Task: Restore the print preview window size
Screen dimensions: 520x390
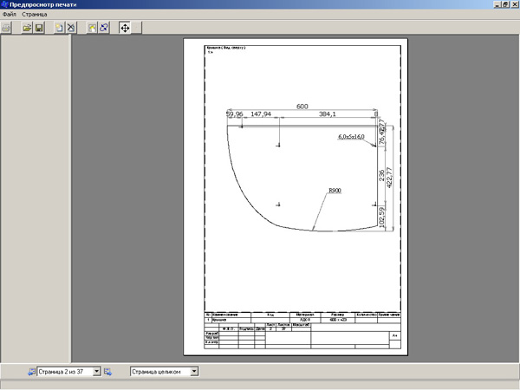Action: pos(505,4)
